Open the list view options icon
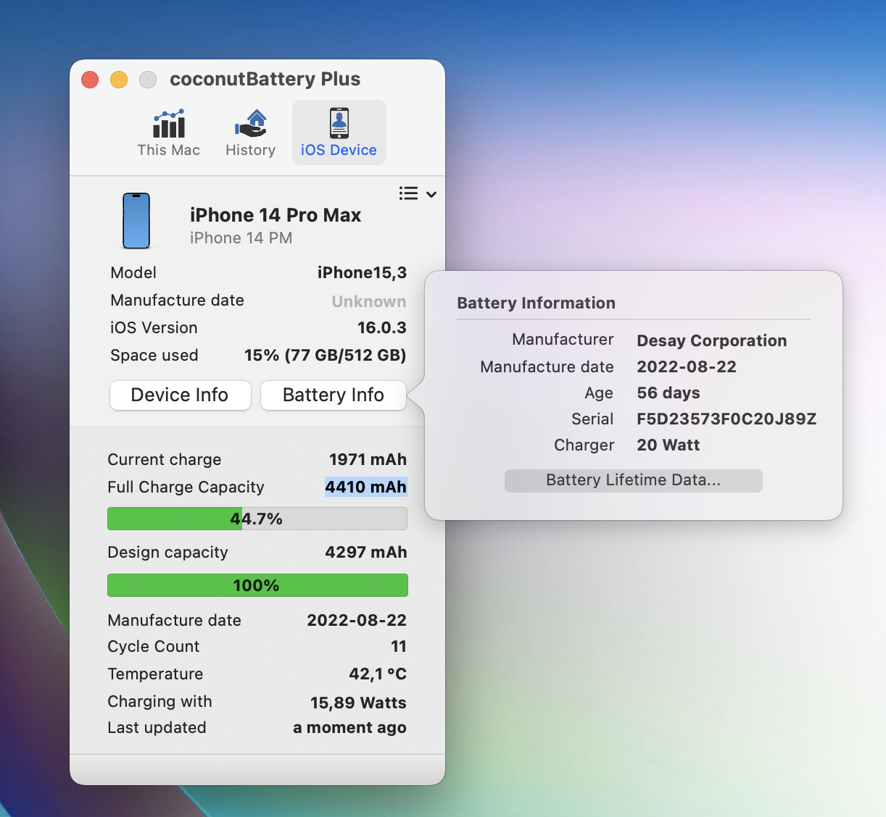The width and height of the screenshot is (886, 817). tap(408, 193)
